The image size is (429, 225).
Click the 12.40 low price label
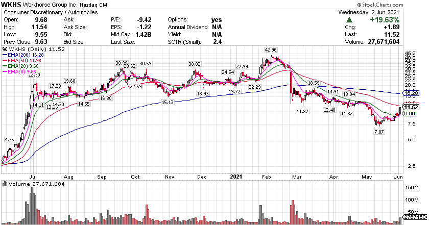pyautogui.click(x=329, y=110)
